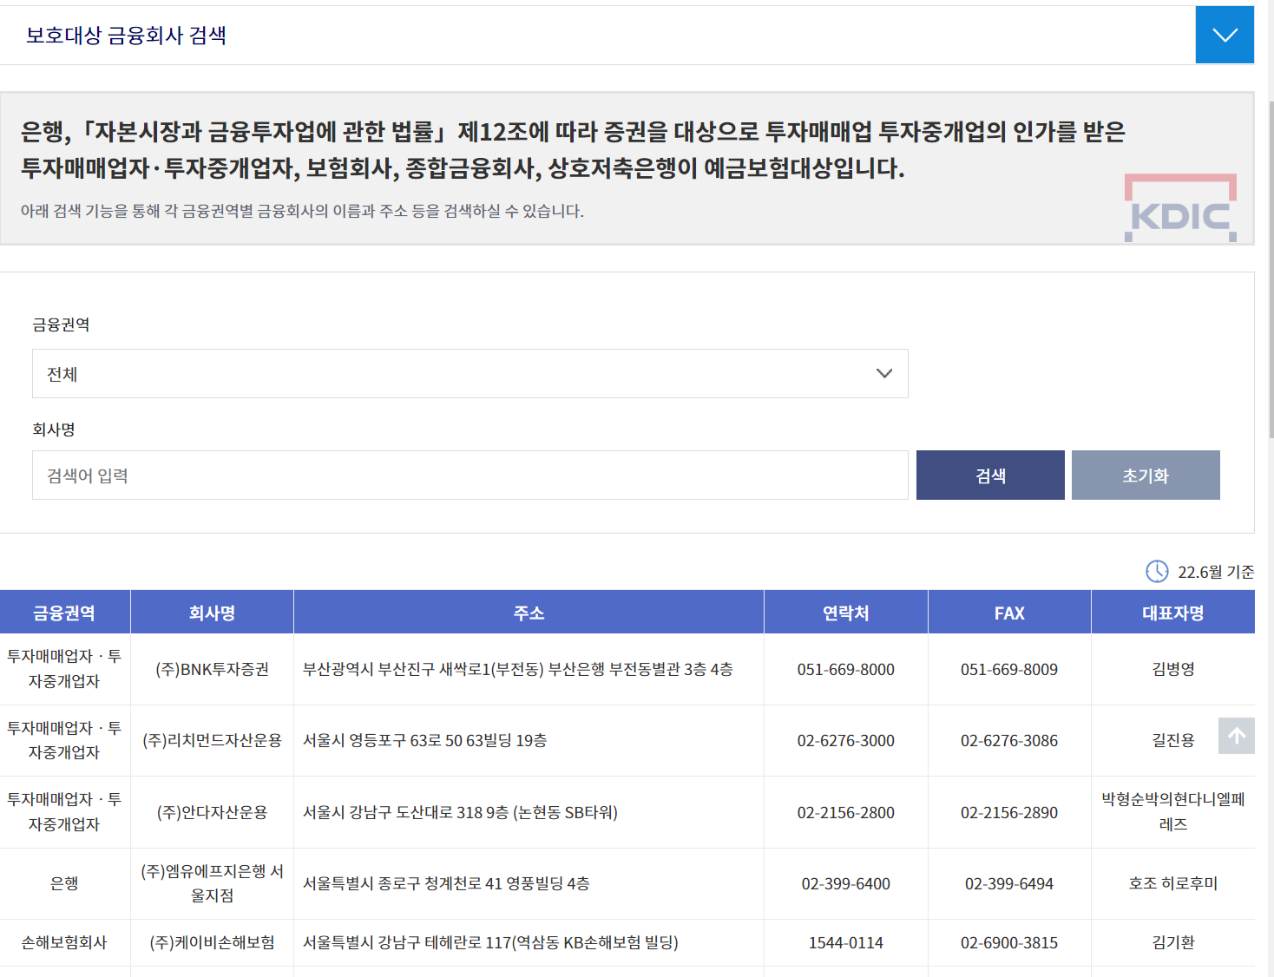Click the 대표자명 column header
This screenshot has width=1274, height=977.
tap(1173, 613)
